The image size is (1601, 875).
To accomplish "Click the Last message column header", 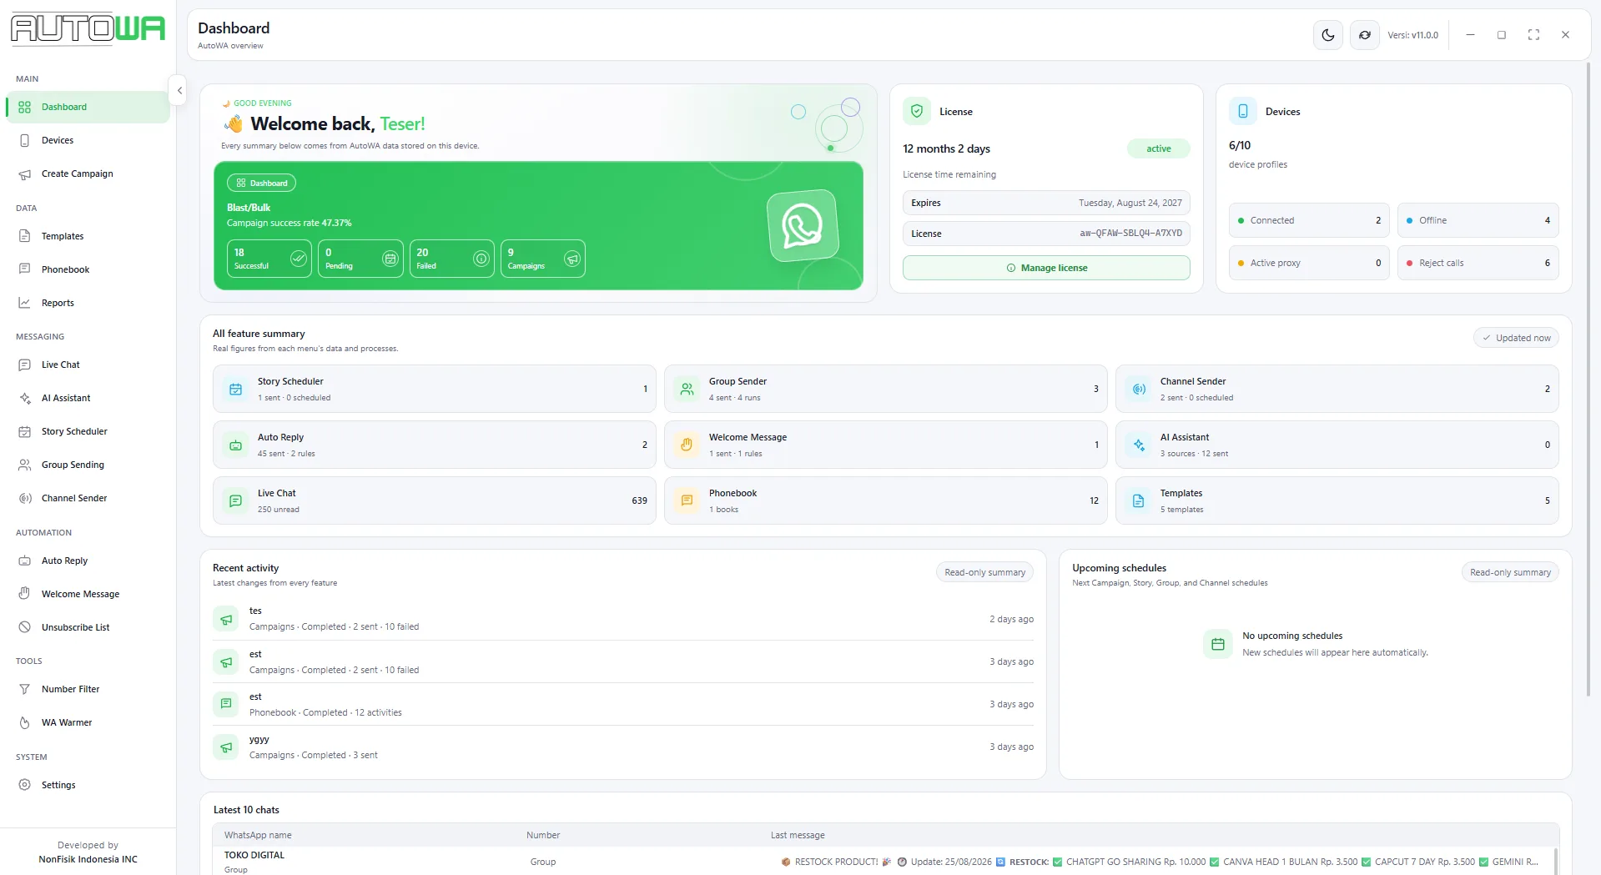I will [x=798, y=835].
